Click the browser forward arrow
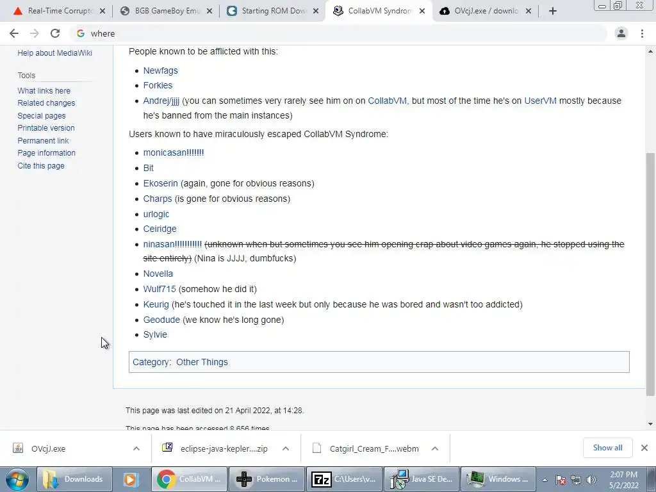Viewport: 656px width, 492px height. (x=35, y=33)
